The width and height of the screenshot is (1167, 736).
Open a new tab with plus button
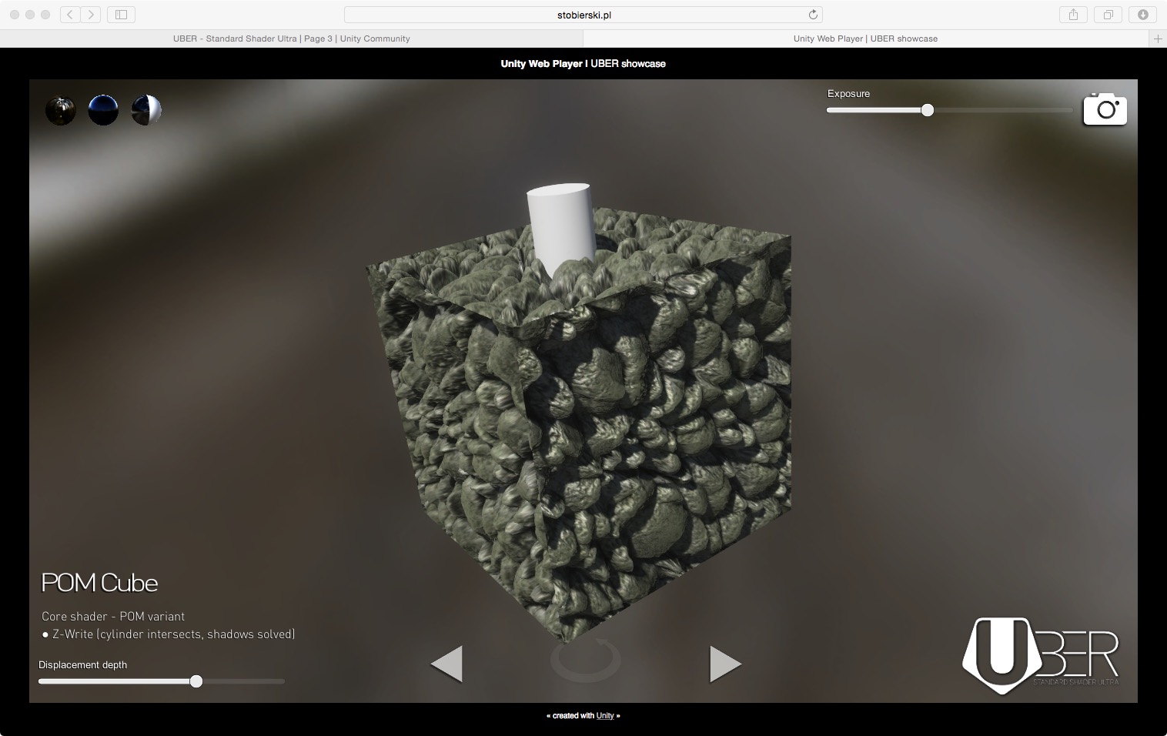point(1158,38)
